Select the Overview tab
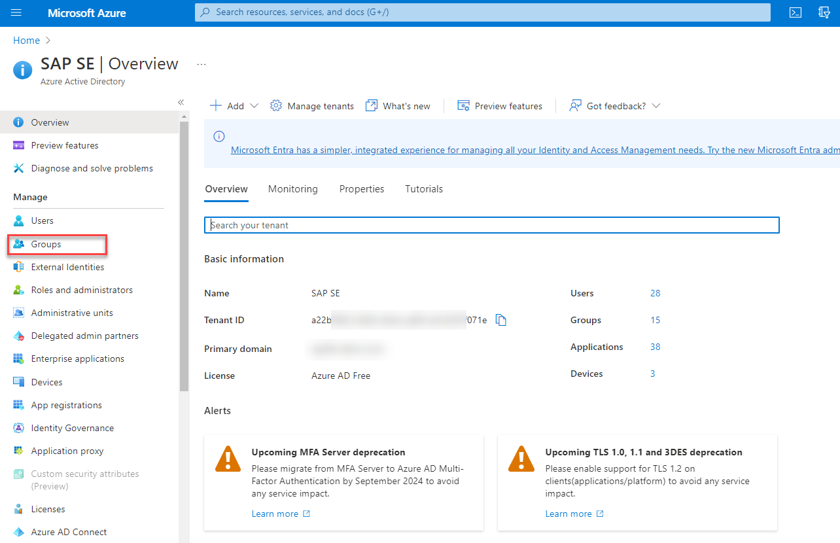 click(x=226, y=189)
